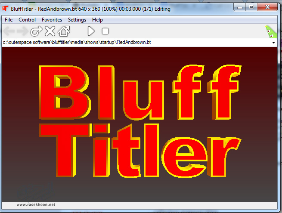This screenshot has width=282, height=213.
Task: Close the BluffTitler window
Action: (267, 7)
